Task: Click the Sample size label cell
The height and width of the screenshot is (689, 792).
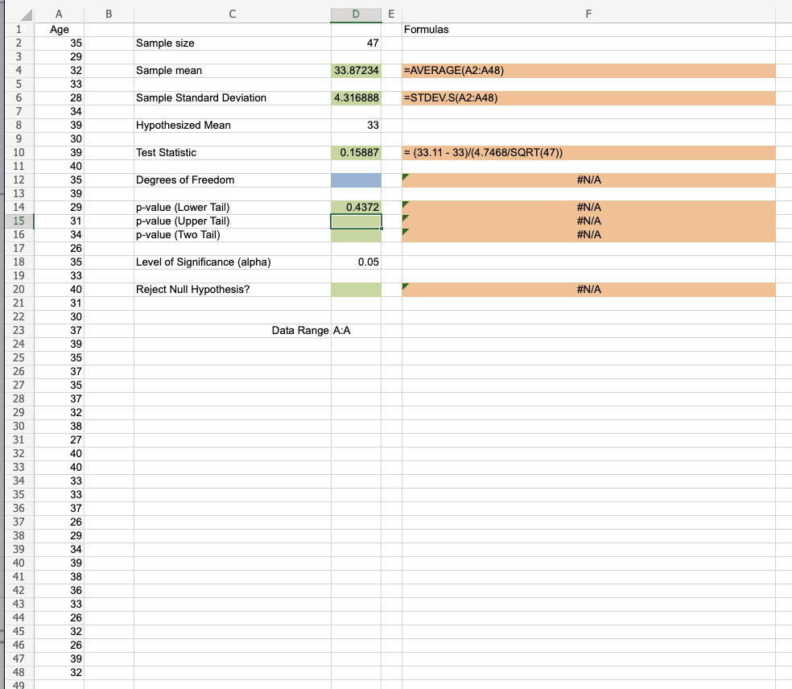Action: point(233,43)
